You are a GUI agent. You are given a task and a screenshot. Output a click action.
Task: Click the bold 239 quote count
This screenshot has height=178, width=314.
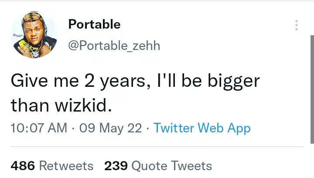click(116, 166)
